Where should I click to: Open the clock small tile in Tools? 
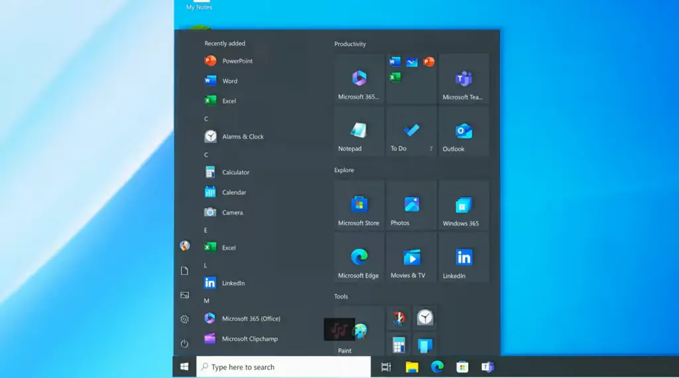425,318
